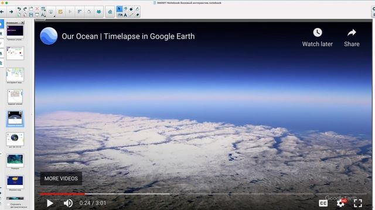Click the grayed play arrow toolbar icon
The height and width of the screenshot is (210, 375).
point(70,12)
